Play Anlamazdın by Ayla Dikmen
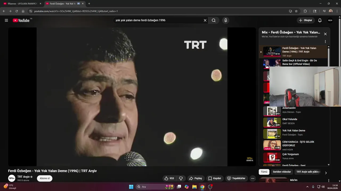Image resolution: width=341 pixels, height=191 pixels. pos(293,111)
